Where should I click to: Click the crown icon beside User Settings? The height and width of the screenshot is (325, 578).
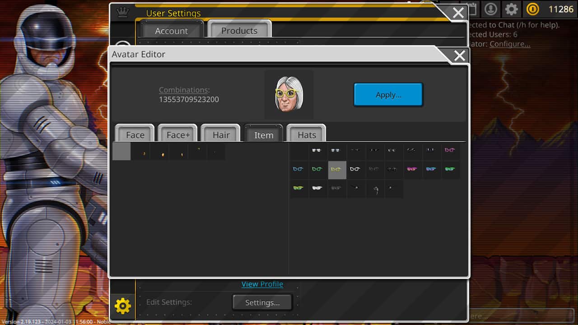pos(123,13)
